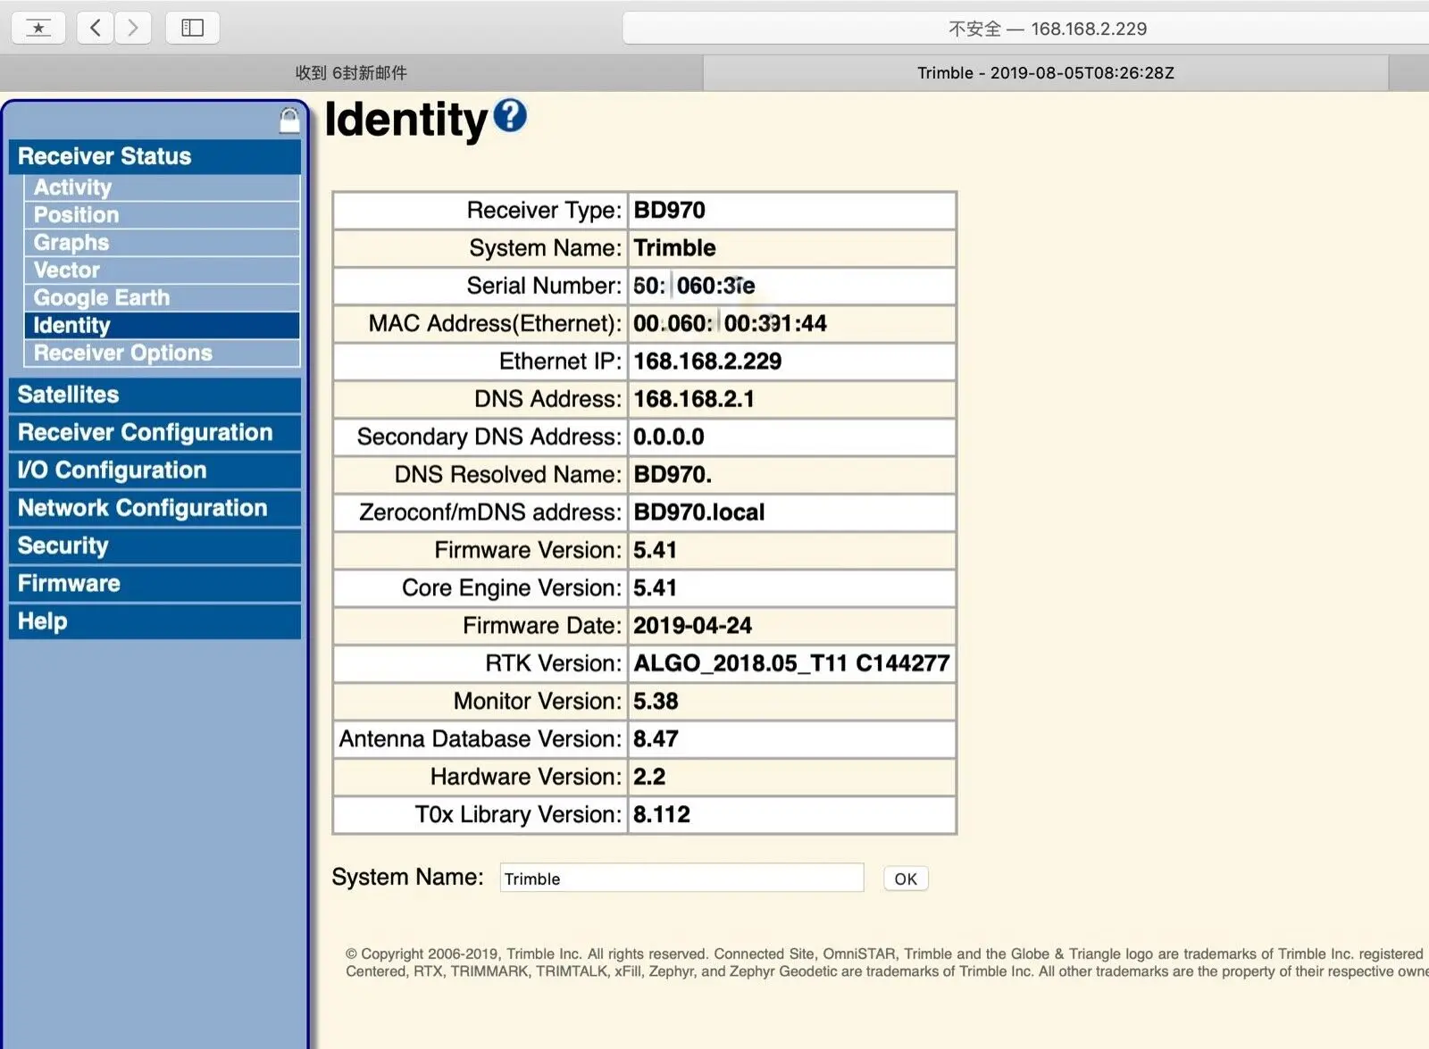This screenshot has height=1049, width=1429.
Task: Go forward with the browser forward arrow
Action: 133,28
